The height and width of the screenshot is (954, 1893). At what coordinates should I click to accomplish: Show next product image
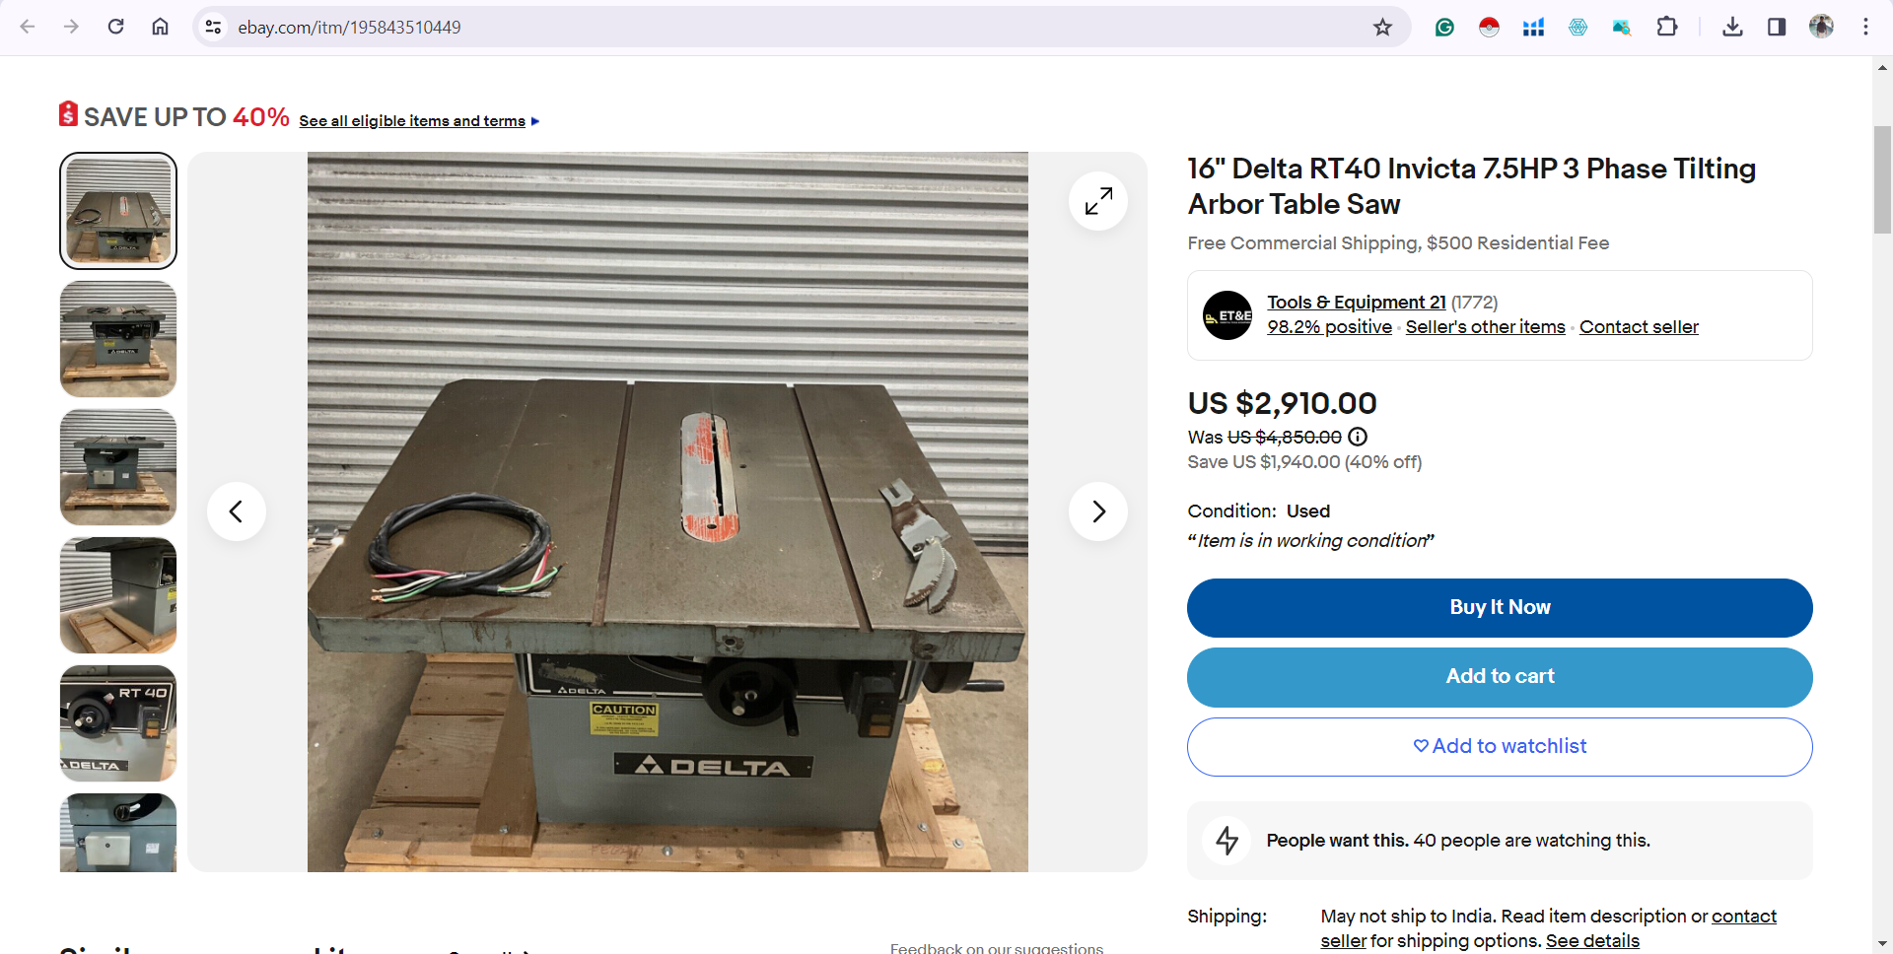(1098, 511)
